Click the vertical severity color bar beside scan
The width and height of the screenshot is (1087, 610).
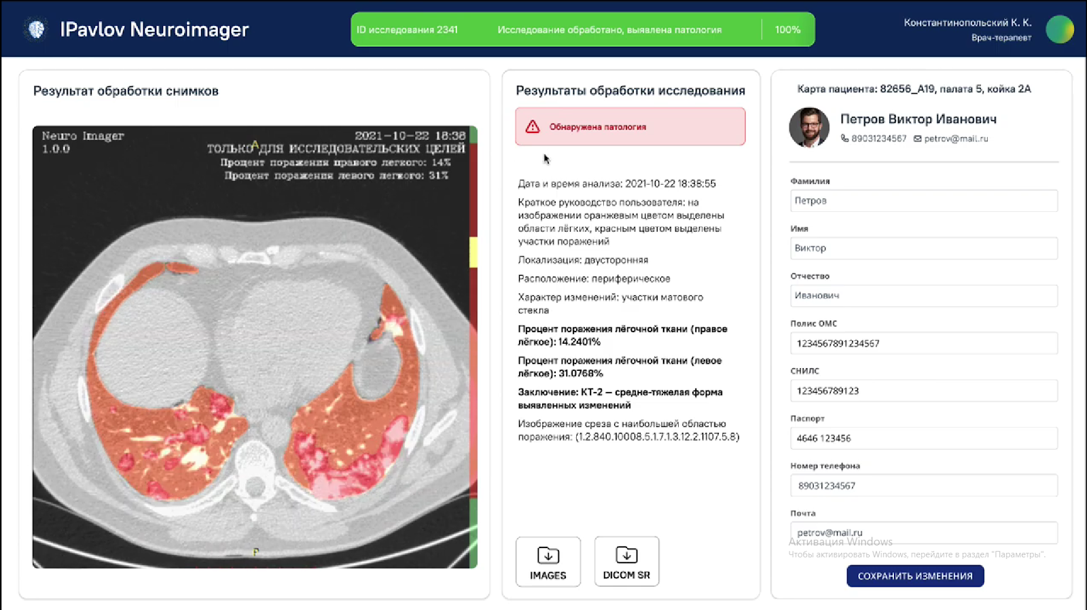point(474,346)
